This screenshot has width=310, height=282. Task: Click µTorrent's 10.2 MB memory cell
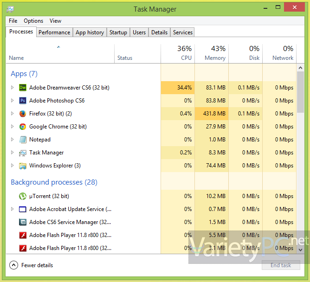[x=212, y=196]
